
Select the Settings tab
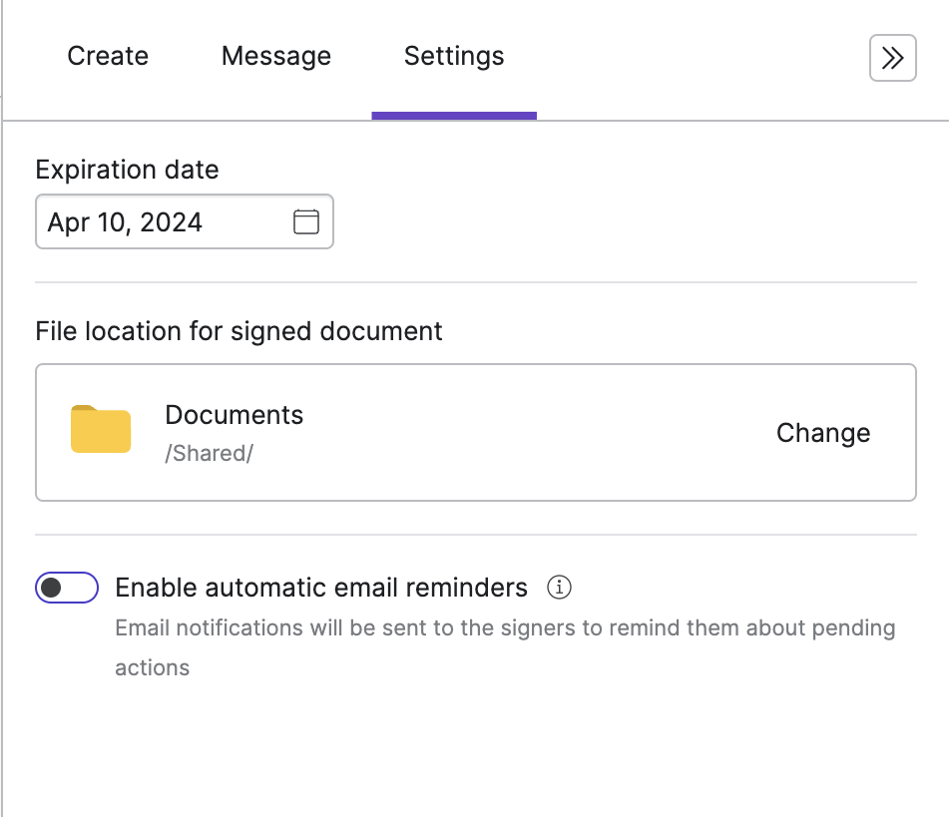(x=454, y=57)
